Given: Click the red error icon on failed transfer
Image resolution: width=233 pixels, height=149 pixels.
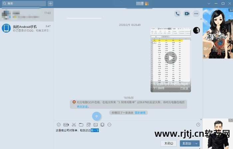Looking at the screenshot, I should (x=74, y=102).
